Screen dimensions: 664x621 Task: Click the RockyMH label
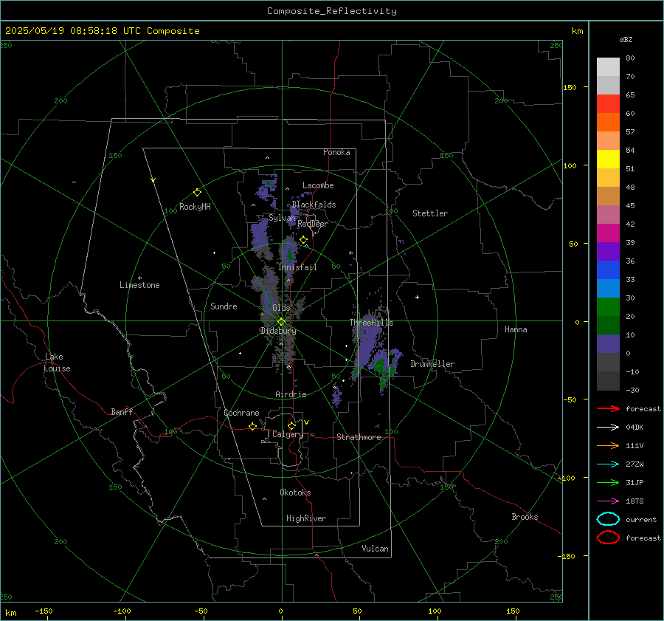(x=195, y=207)
